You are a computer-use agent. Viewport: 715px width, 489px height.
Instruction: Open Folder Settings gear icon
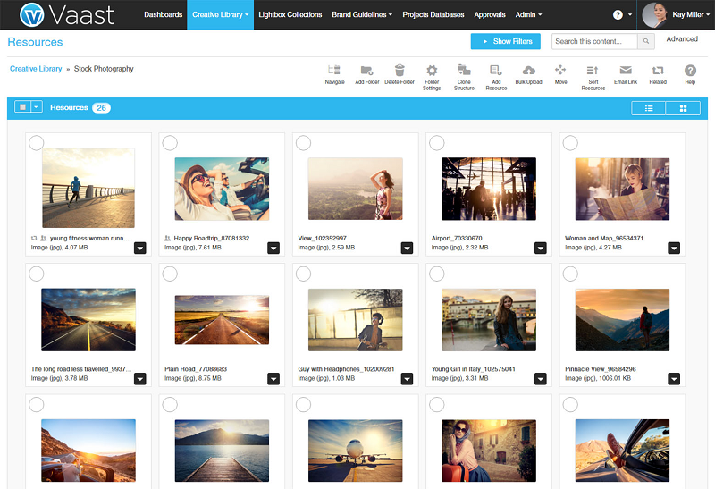(x=432, y=71)
